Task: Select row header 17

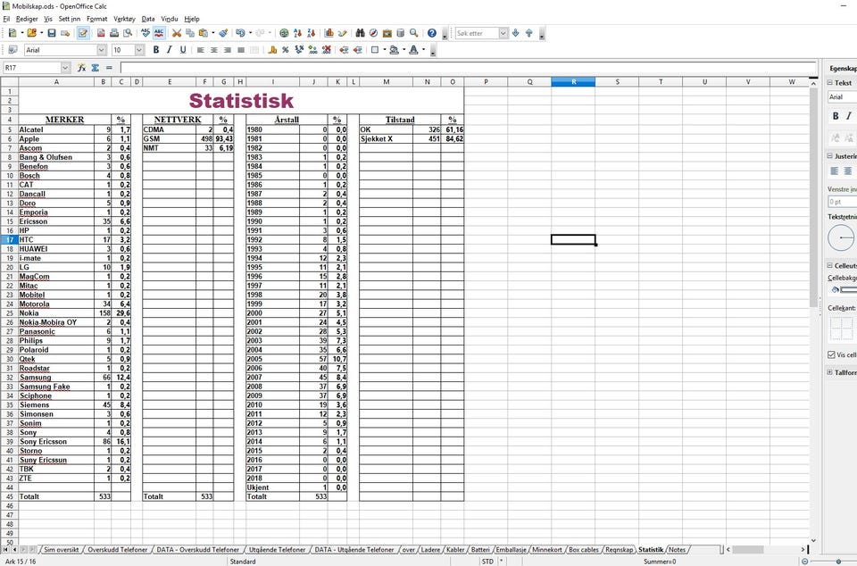Action: tap(10, 239)
